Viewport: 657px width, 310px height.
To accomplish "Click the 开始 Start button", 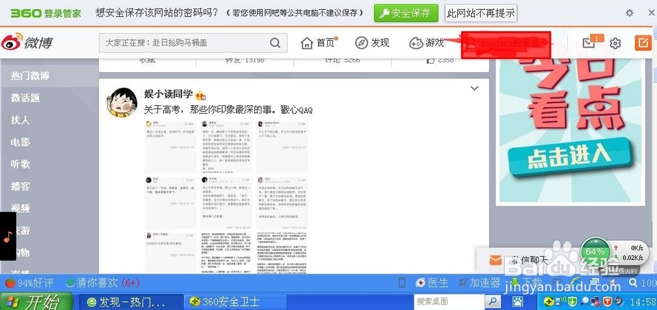I will pyautogui.click(x=36, y=301).
